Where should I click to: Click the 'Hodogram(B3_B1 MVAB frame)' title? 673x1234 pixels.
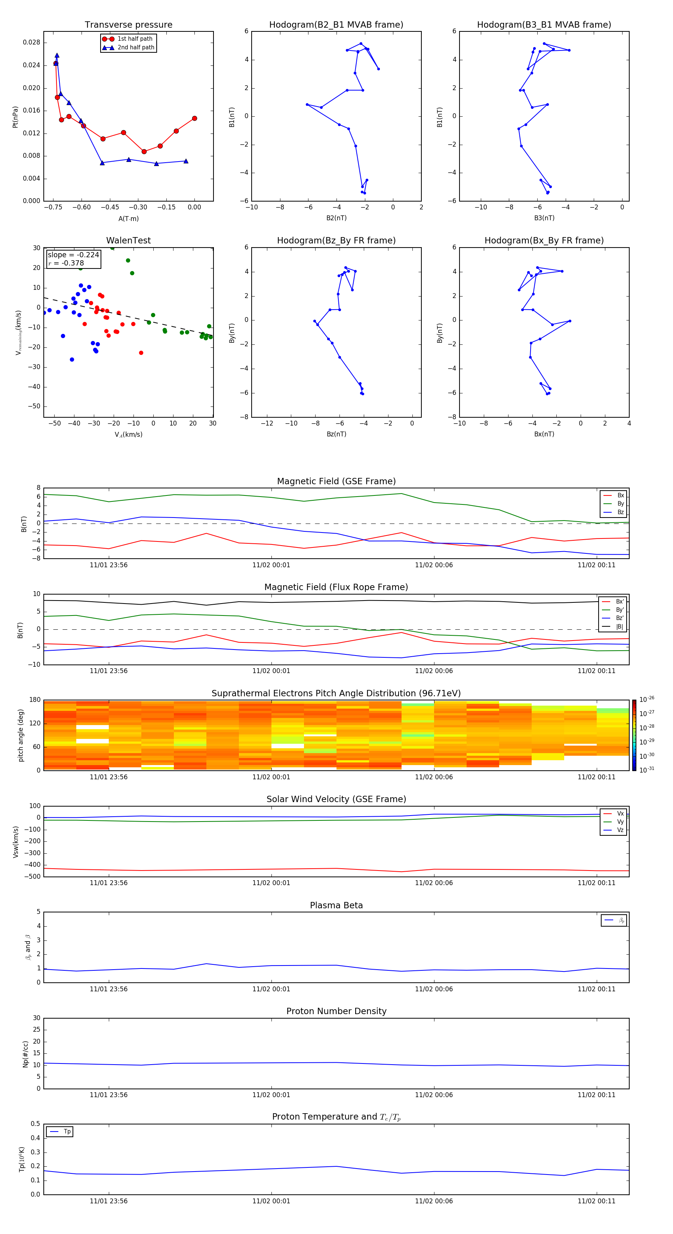(544, 25)
